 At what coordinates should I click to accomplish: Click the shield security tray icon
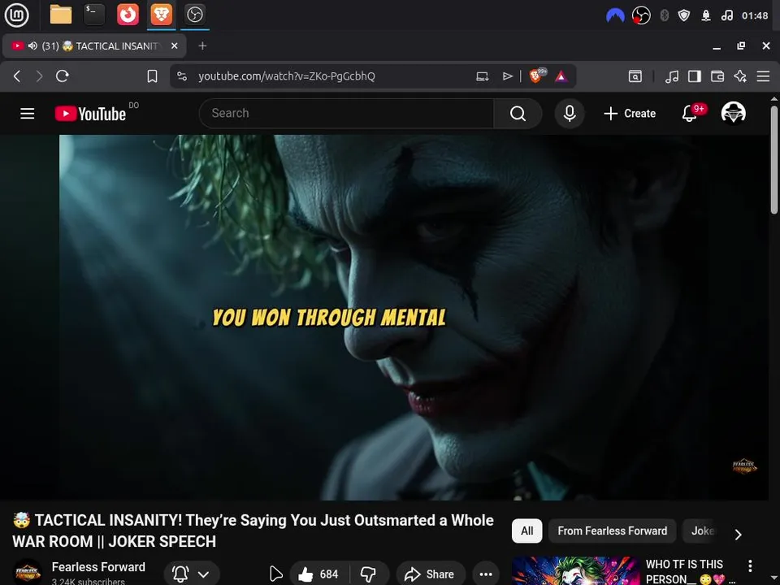(684, 16)
